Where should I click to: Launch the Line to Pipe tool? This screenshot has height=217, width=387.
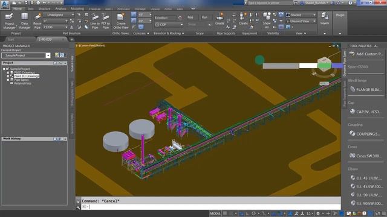[95, 21]
